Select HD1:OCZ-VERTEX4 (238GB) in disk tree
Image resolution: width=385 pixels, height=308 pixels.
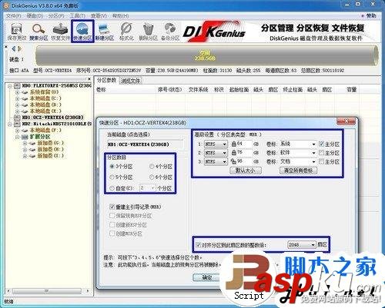[52, 118]
